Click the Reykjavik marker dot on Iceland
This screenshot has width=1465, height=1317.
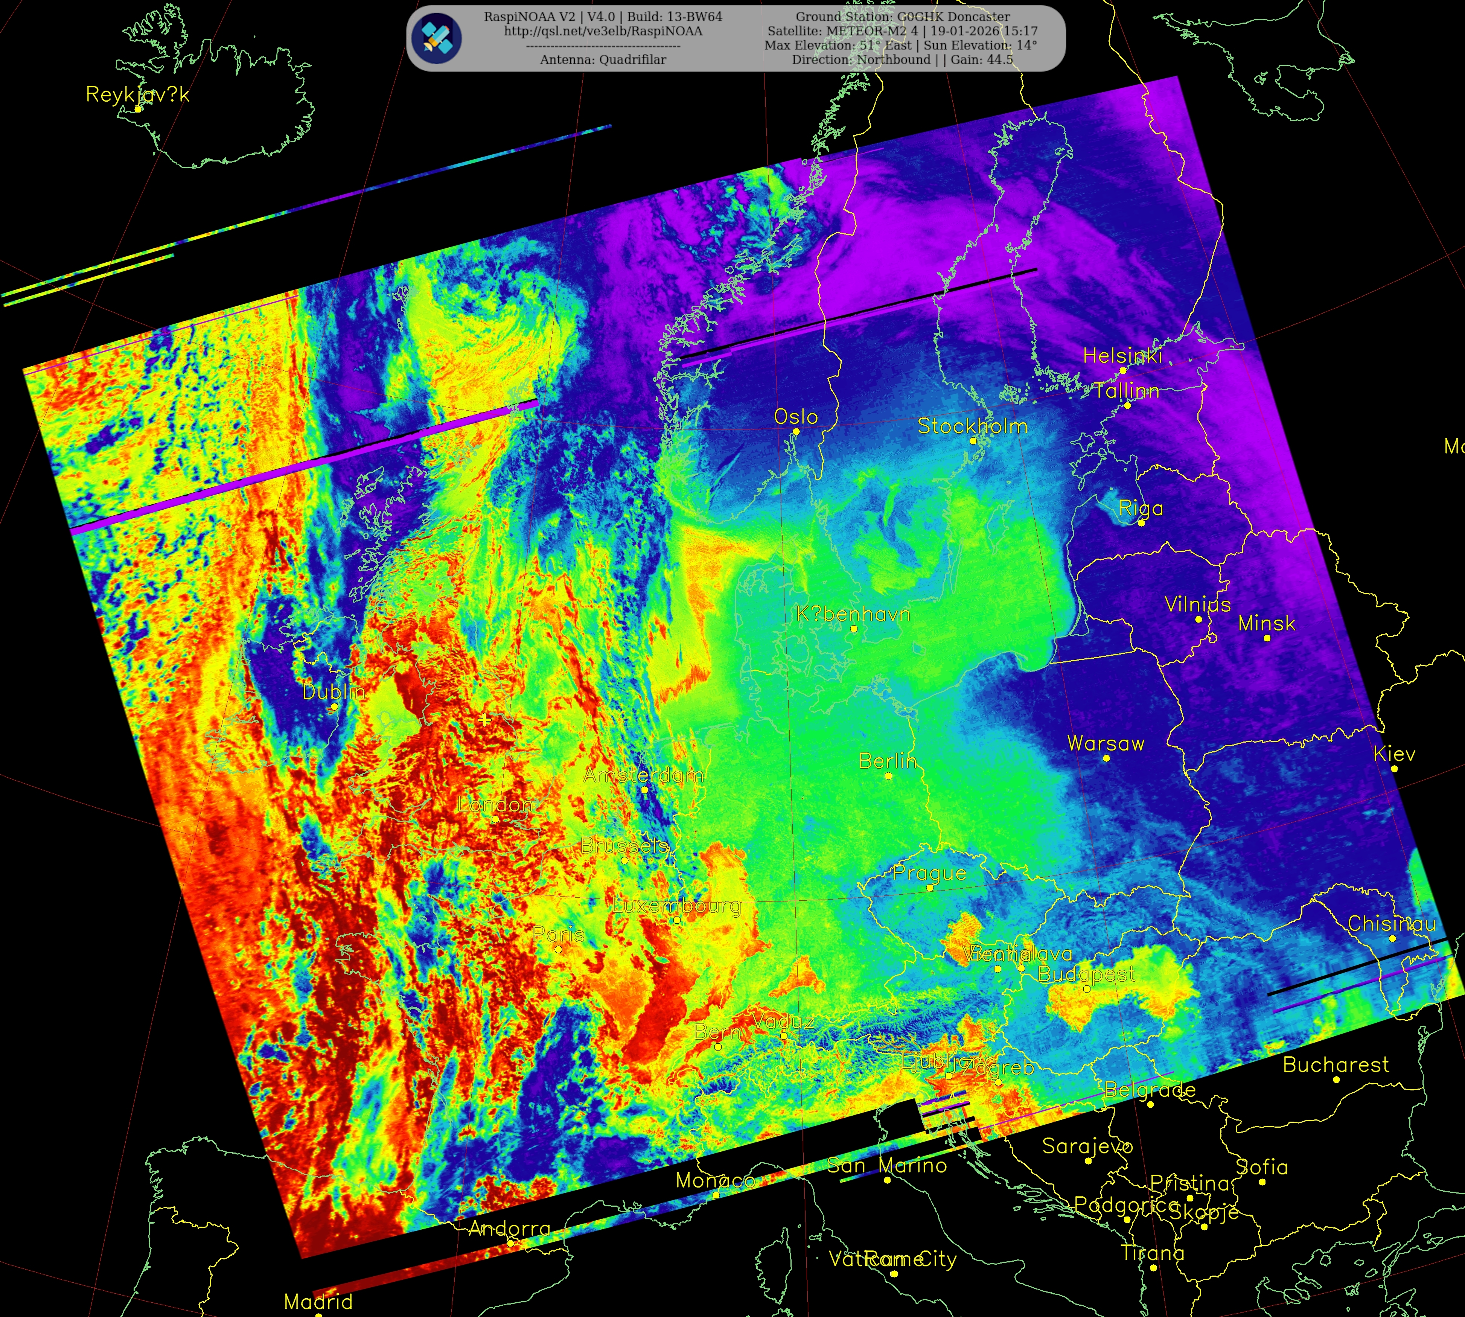click(137, 109)
